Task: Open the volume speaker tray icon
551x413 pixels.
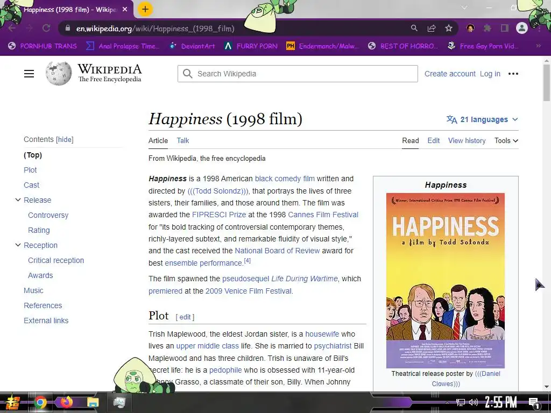Action: pyautogui.click(x=474, y=402)
